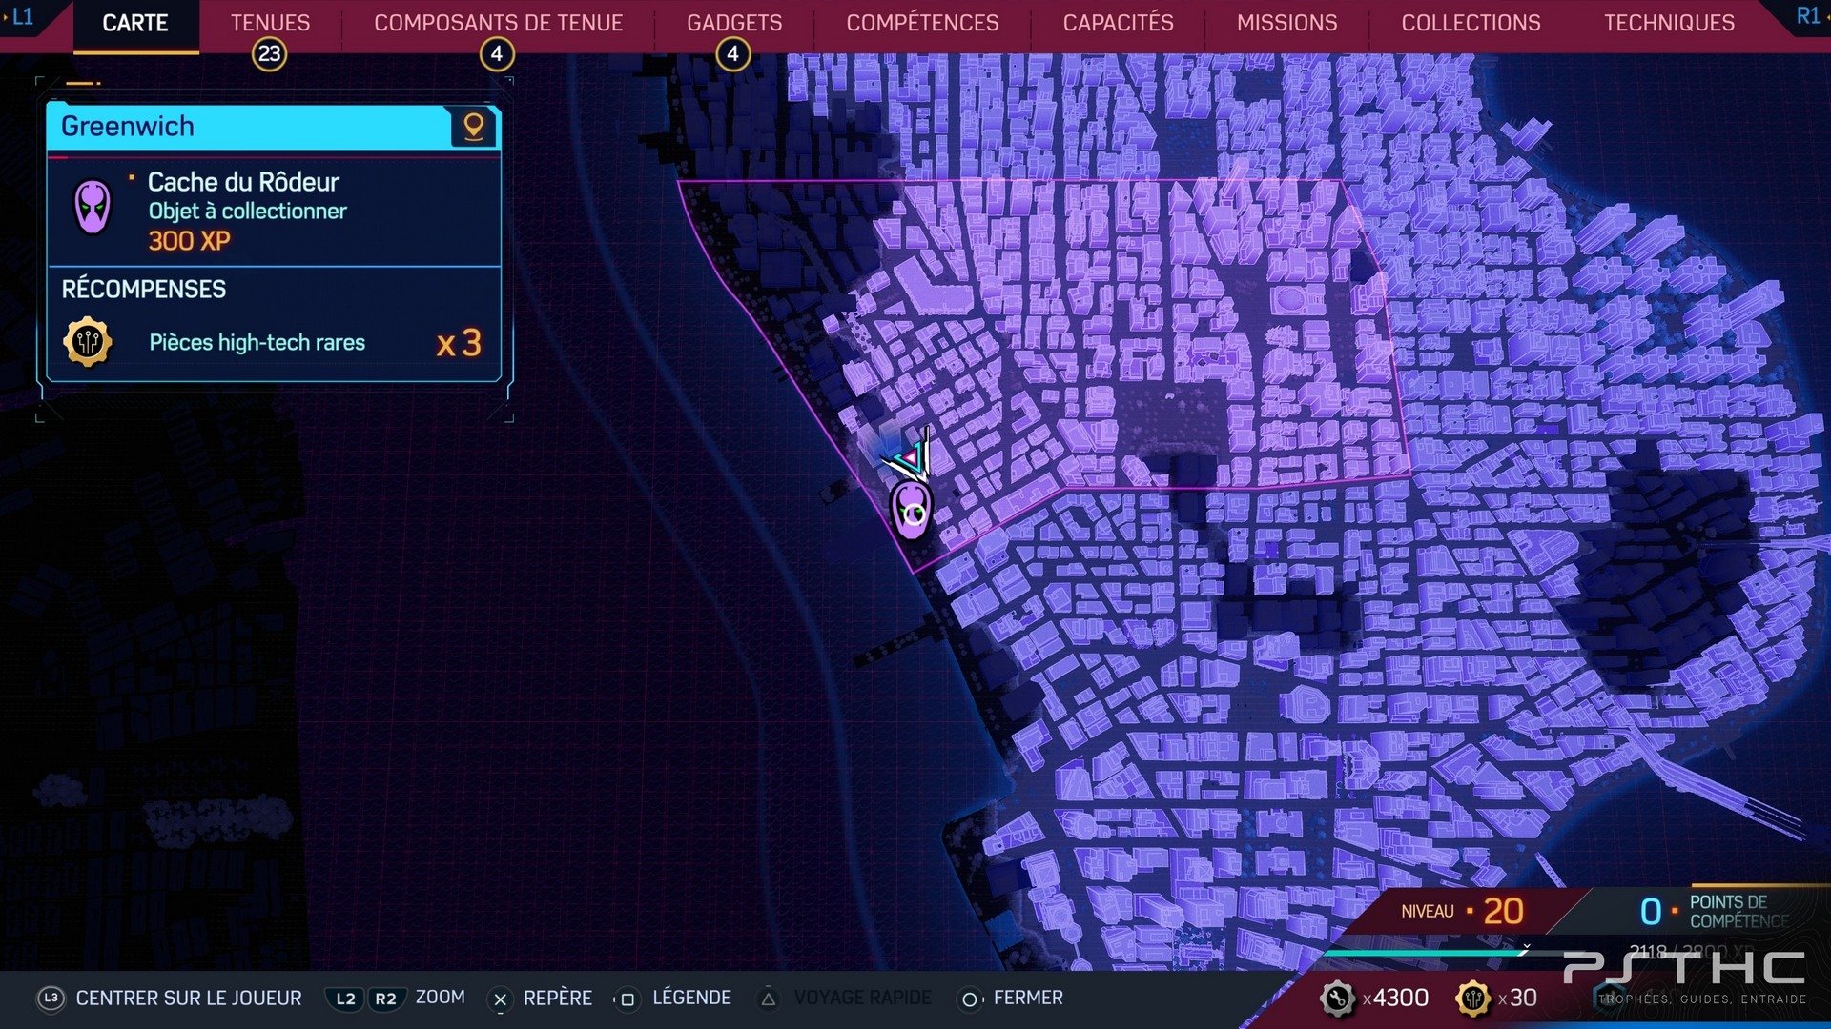The image size is (1831, 1029).
Task: Click the RÉCOMPENSES heading
Action: tap(144, 289)
